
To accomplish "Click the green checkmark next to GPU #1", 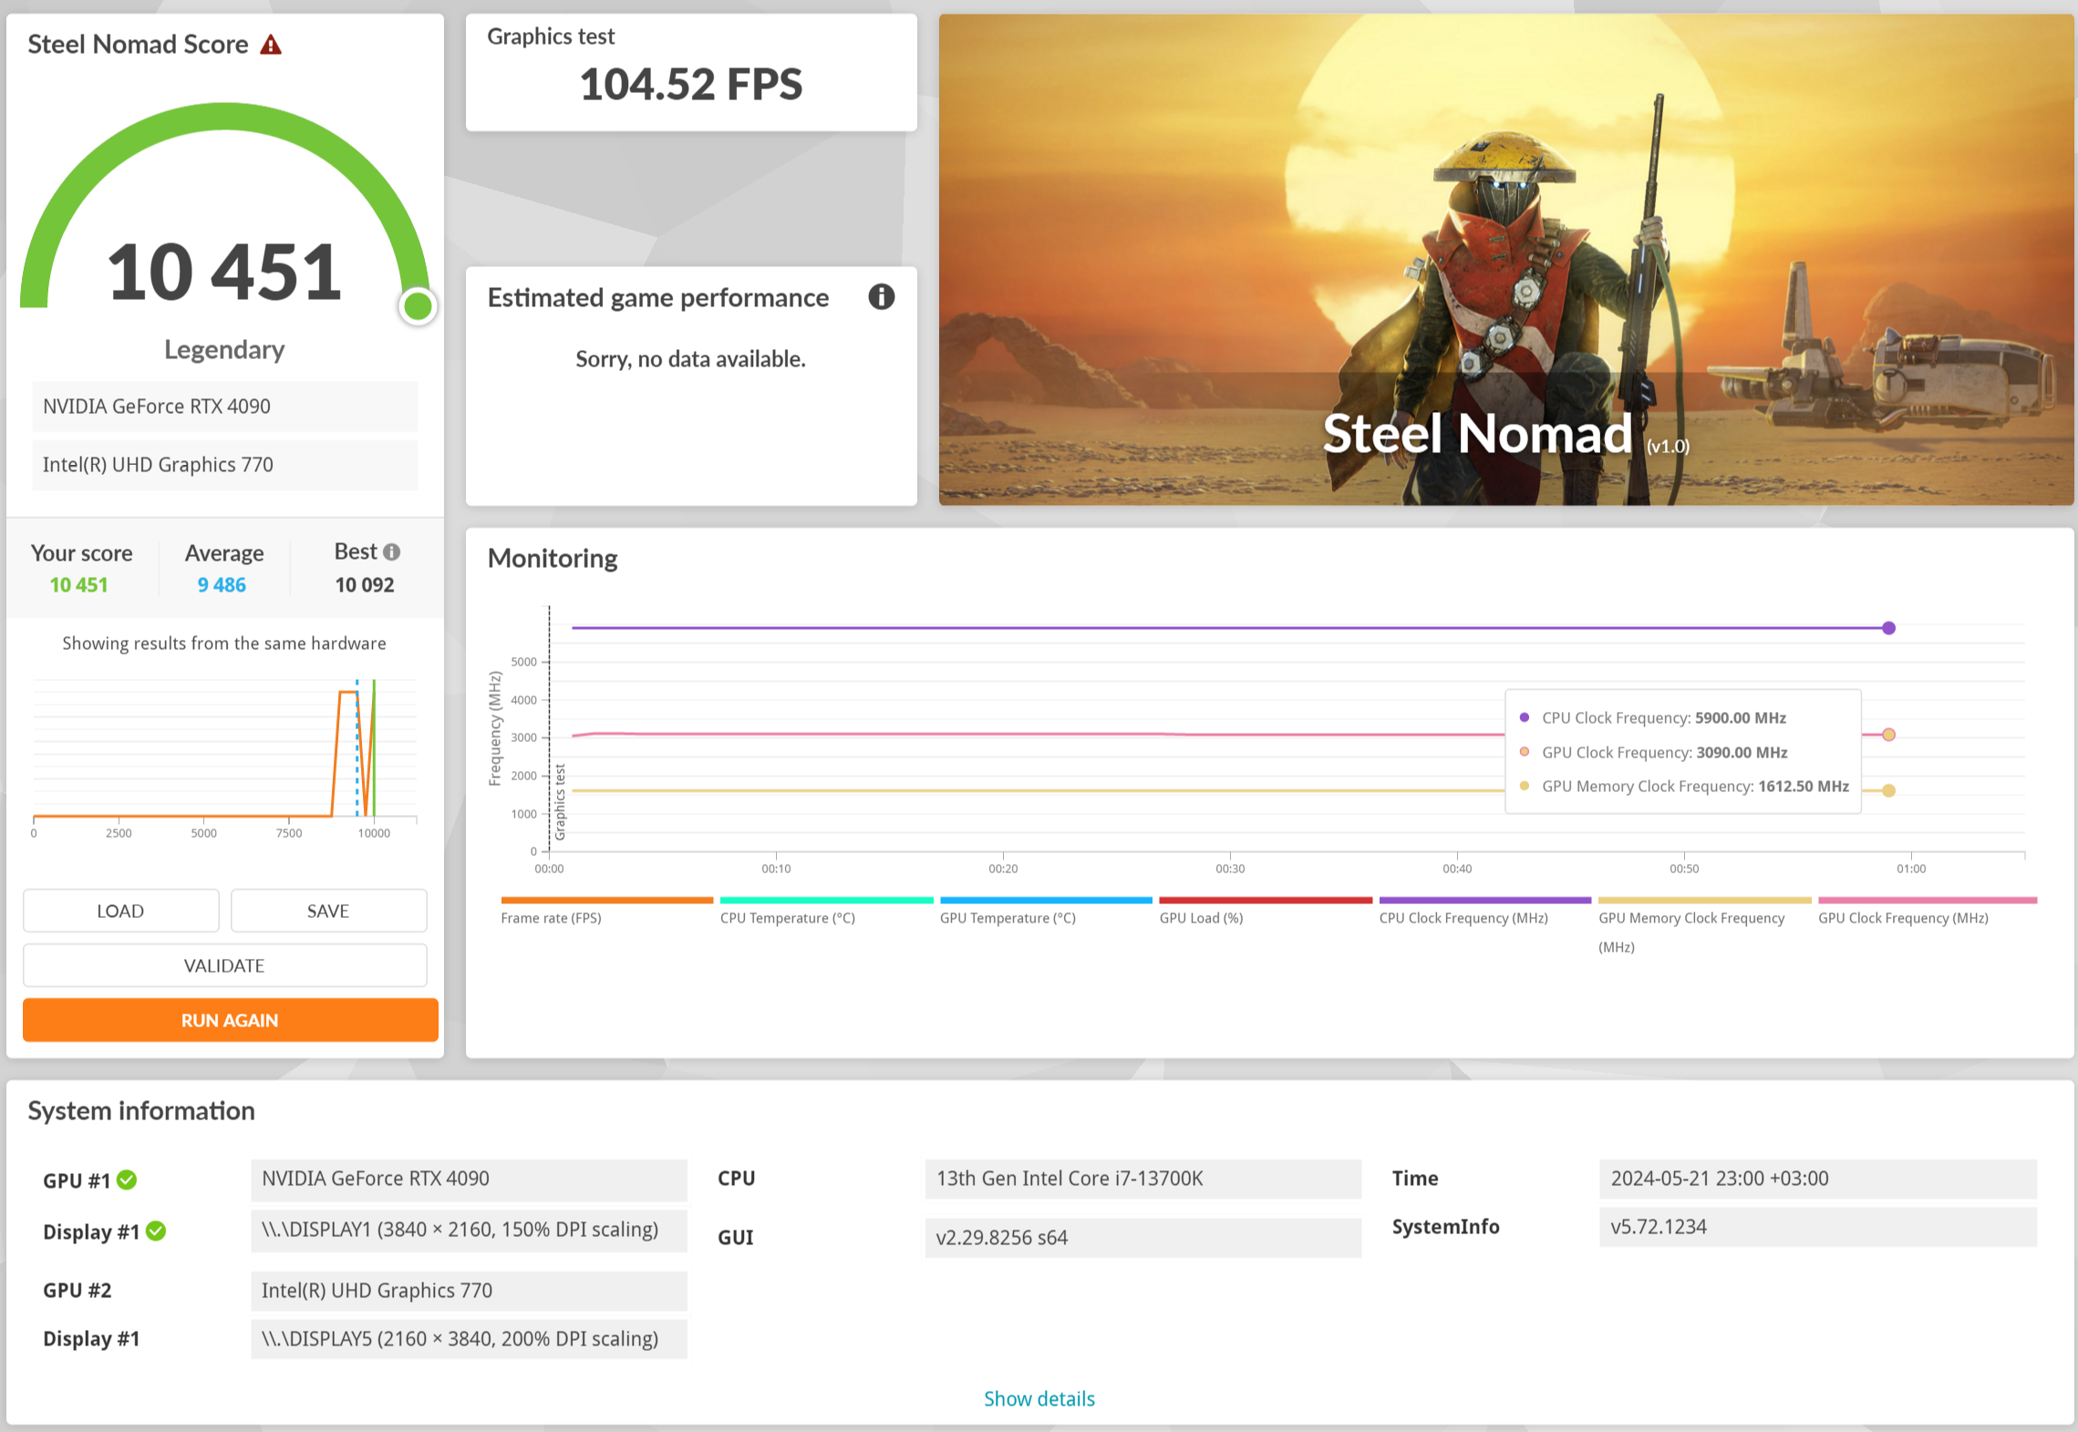I will [x=128, y=1180].
